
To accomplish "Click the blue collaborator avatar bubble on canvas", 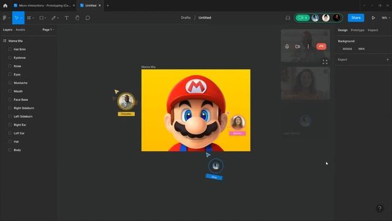I will pos(216,166).
